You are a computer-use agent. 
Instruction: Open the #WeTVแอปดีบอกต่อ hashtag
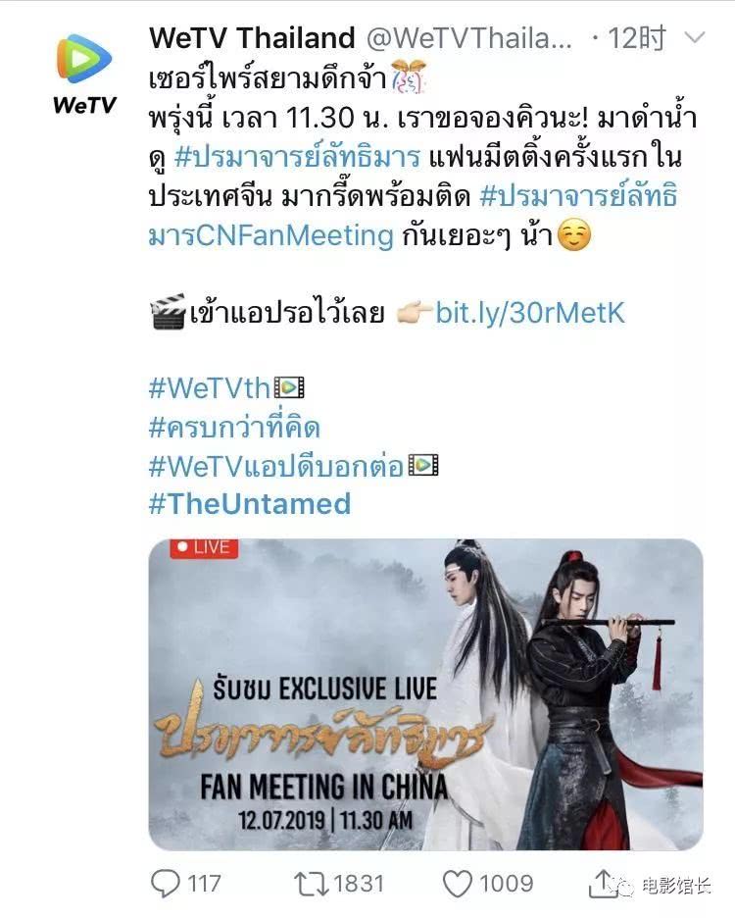[276, 466]
